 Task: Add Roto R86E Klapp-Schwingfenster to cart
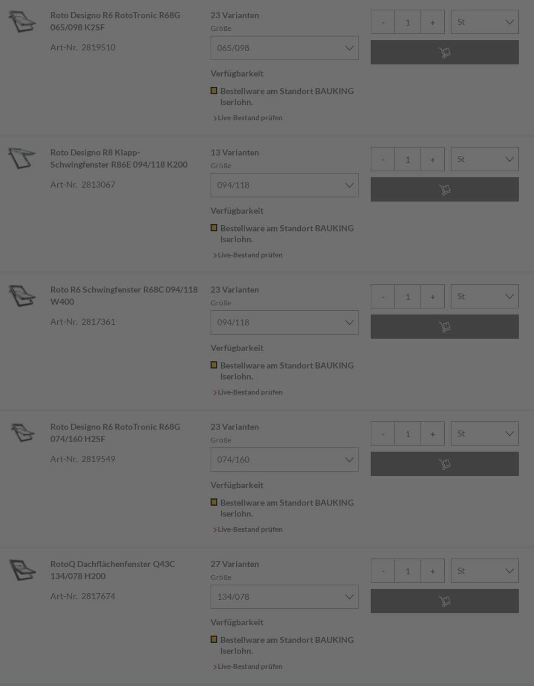pyautogui.click(x=444, y=189)
